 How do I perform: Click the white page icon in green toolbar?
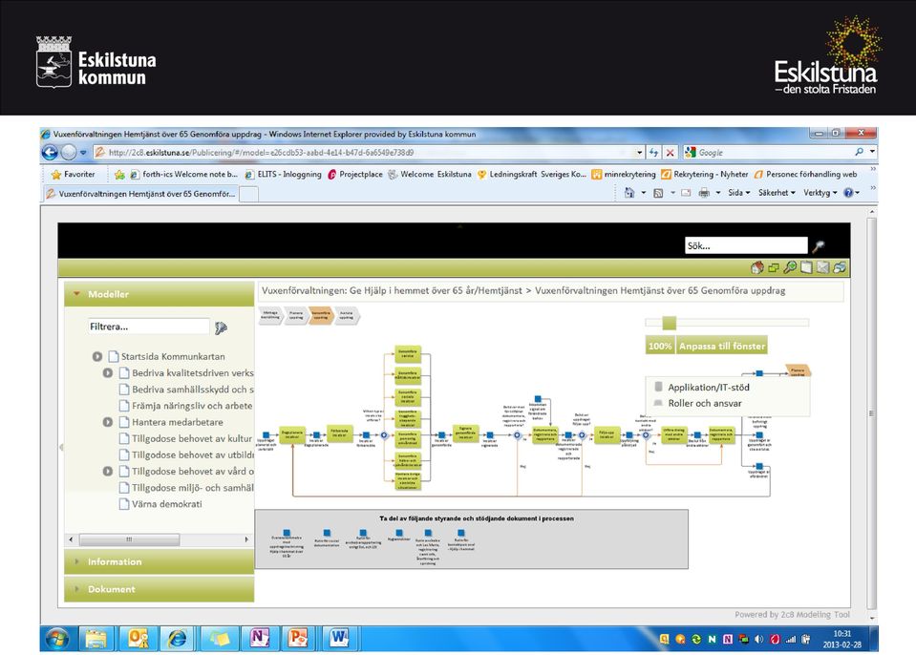click(x=806, y=267)
